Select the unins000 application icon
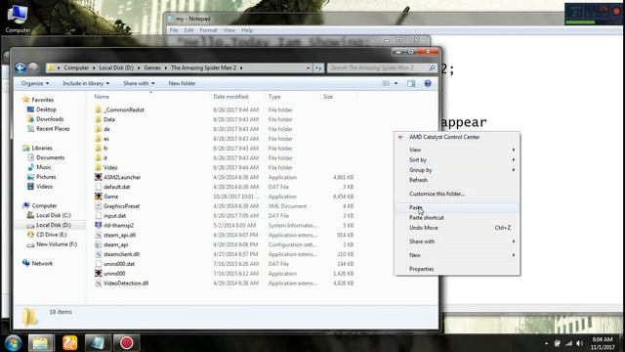 [x=99, y=274]
